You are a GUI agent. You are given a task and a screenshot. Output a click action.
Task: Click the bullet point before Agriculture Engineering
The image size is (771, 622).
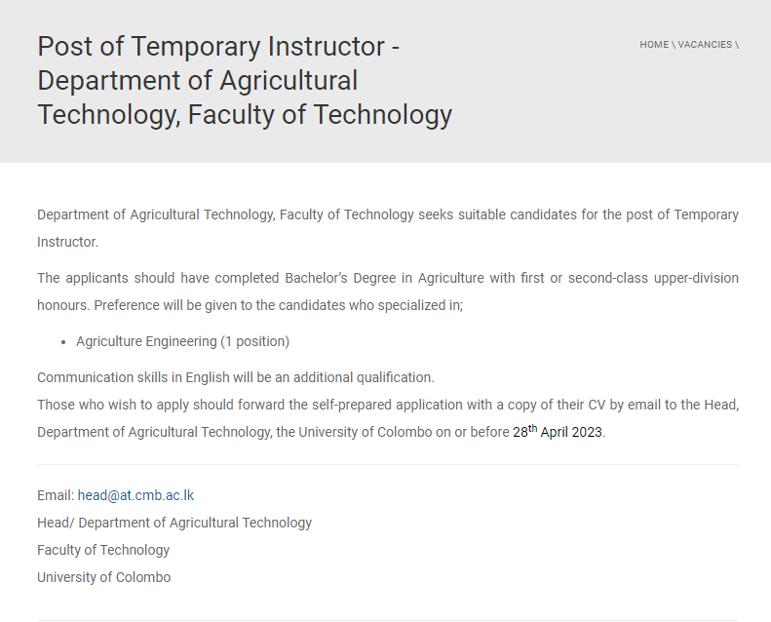(x=63, y=342)
